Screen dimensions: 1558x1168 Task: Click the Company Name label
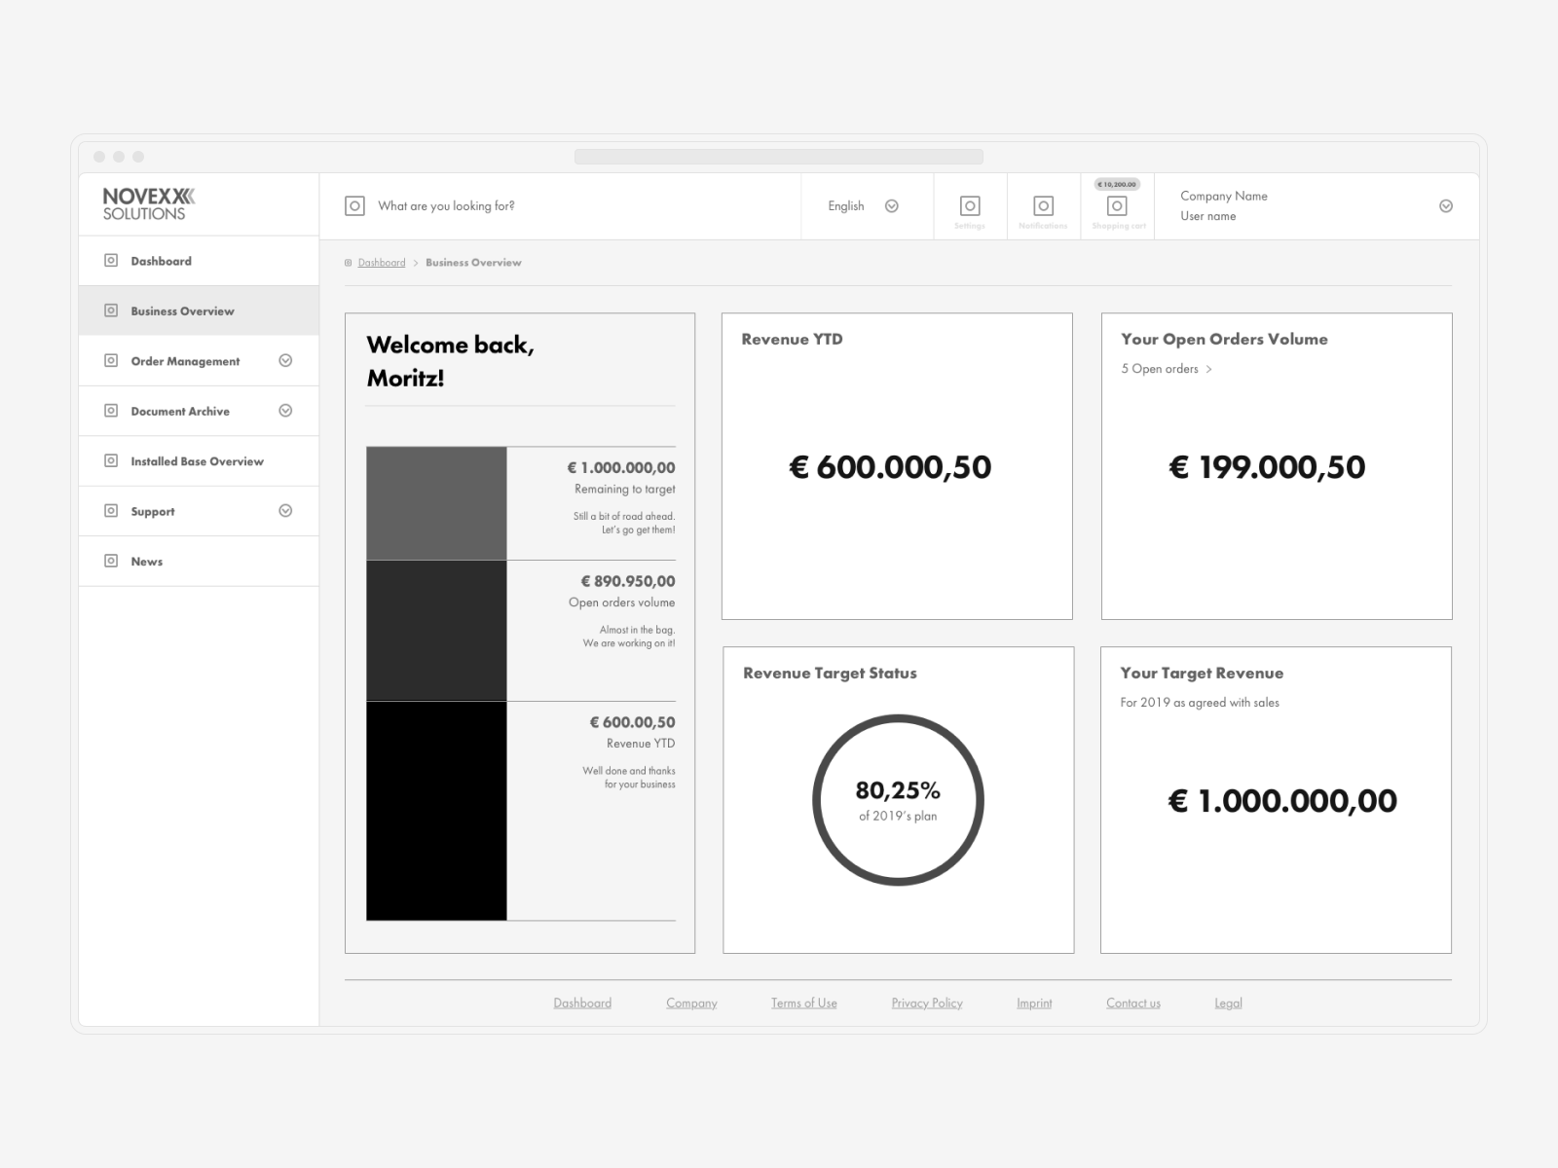1224,196
